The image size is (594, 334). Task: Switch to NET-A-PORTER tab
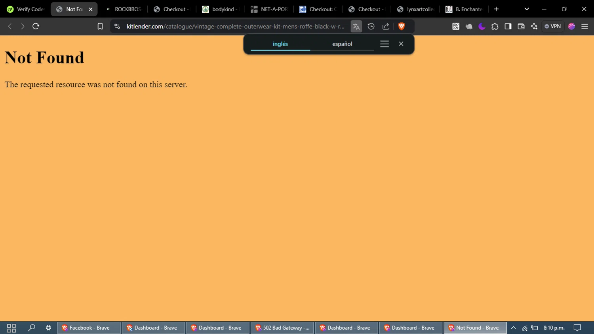269,9
